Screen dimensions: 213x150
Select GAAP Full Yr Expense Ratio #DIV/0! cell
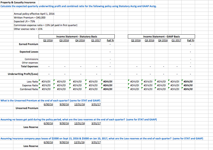point(188,85)
